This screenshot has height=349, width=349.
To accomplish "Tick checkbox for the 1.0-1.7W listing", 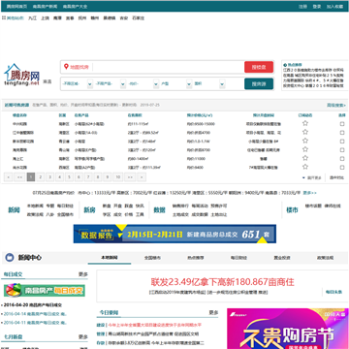I will pyautogui.click(x=342, y=142).
